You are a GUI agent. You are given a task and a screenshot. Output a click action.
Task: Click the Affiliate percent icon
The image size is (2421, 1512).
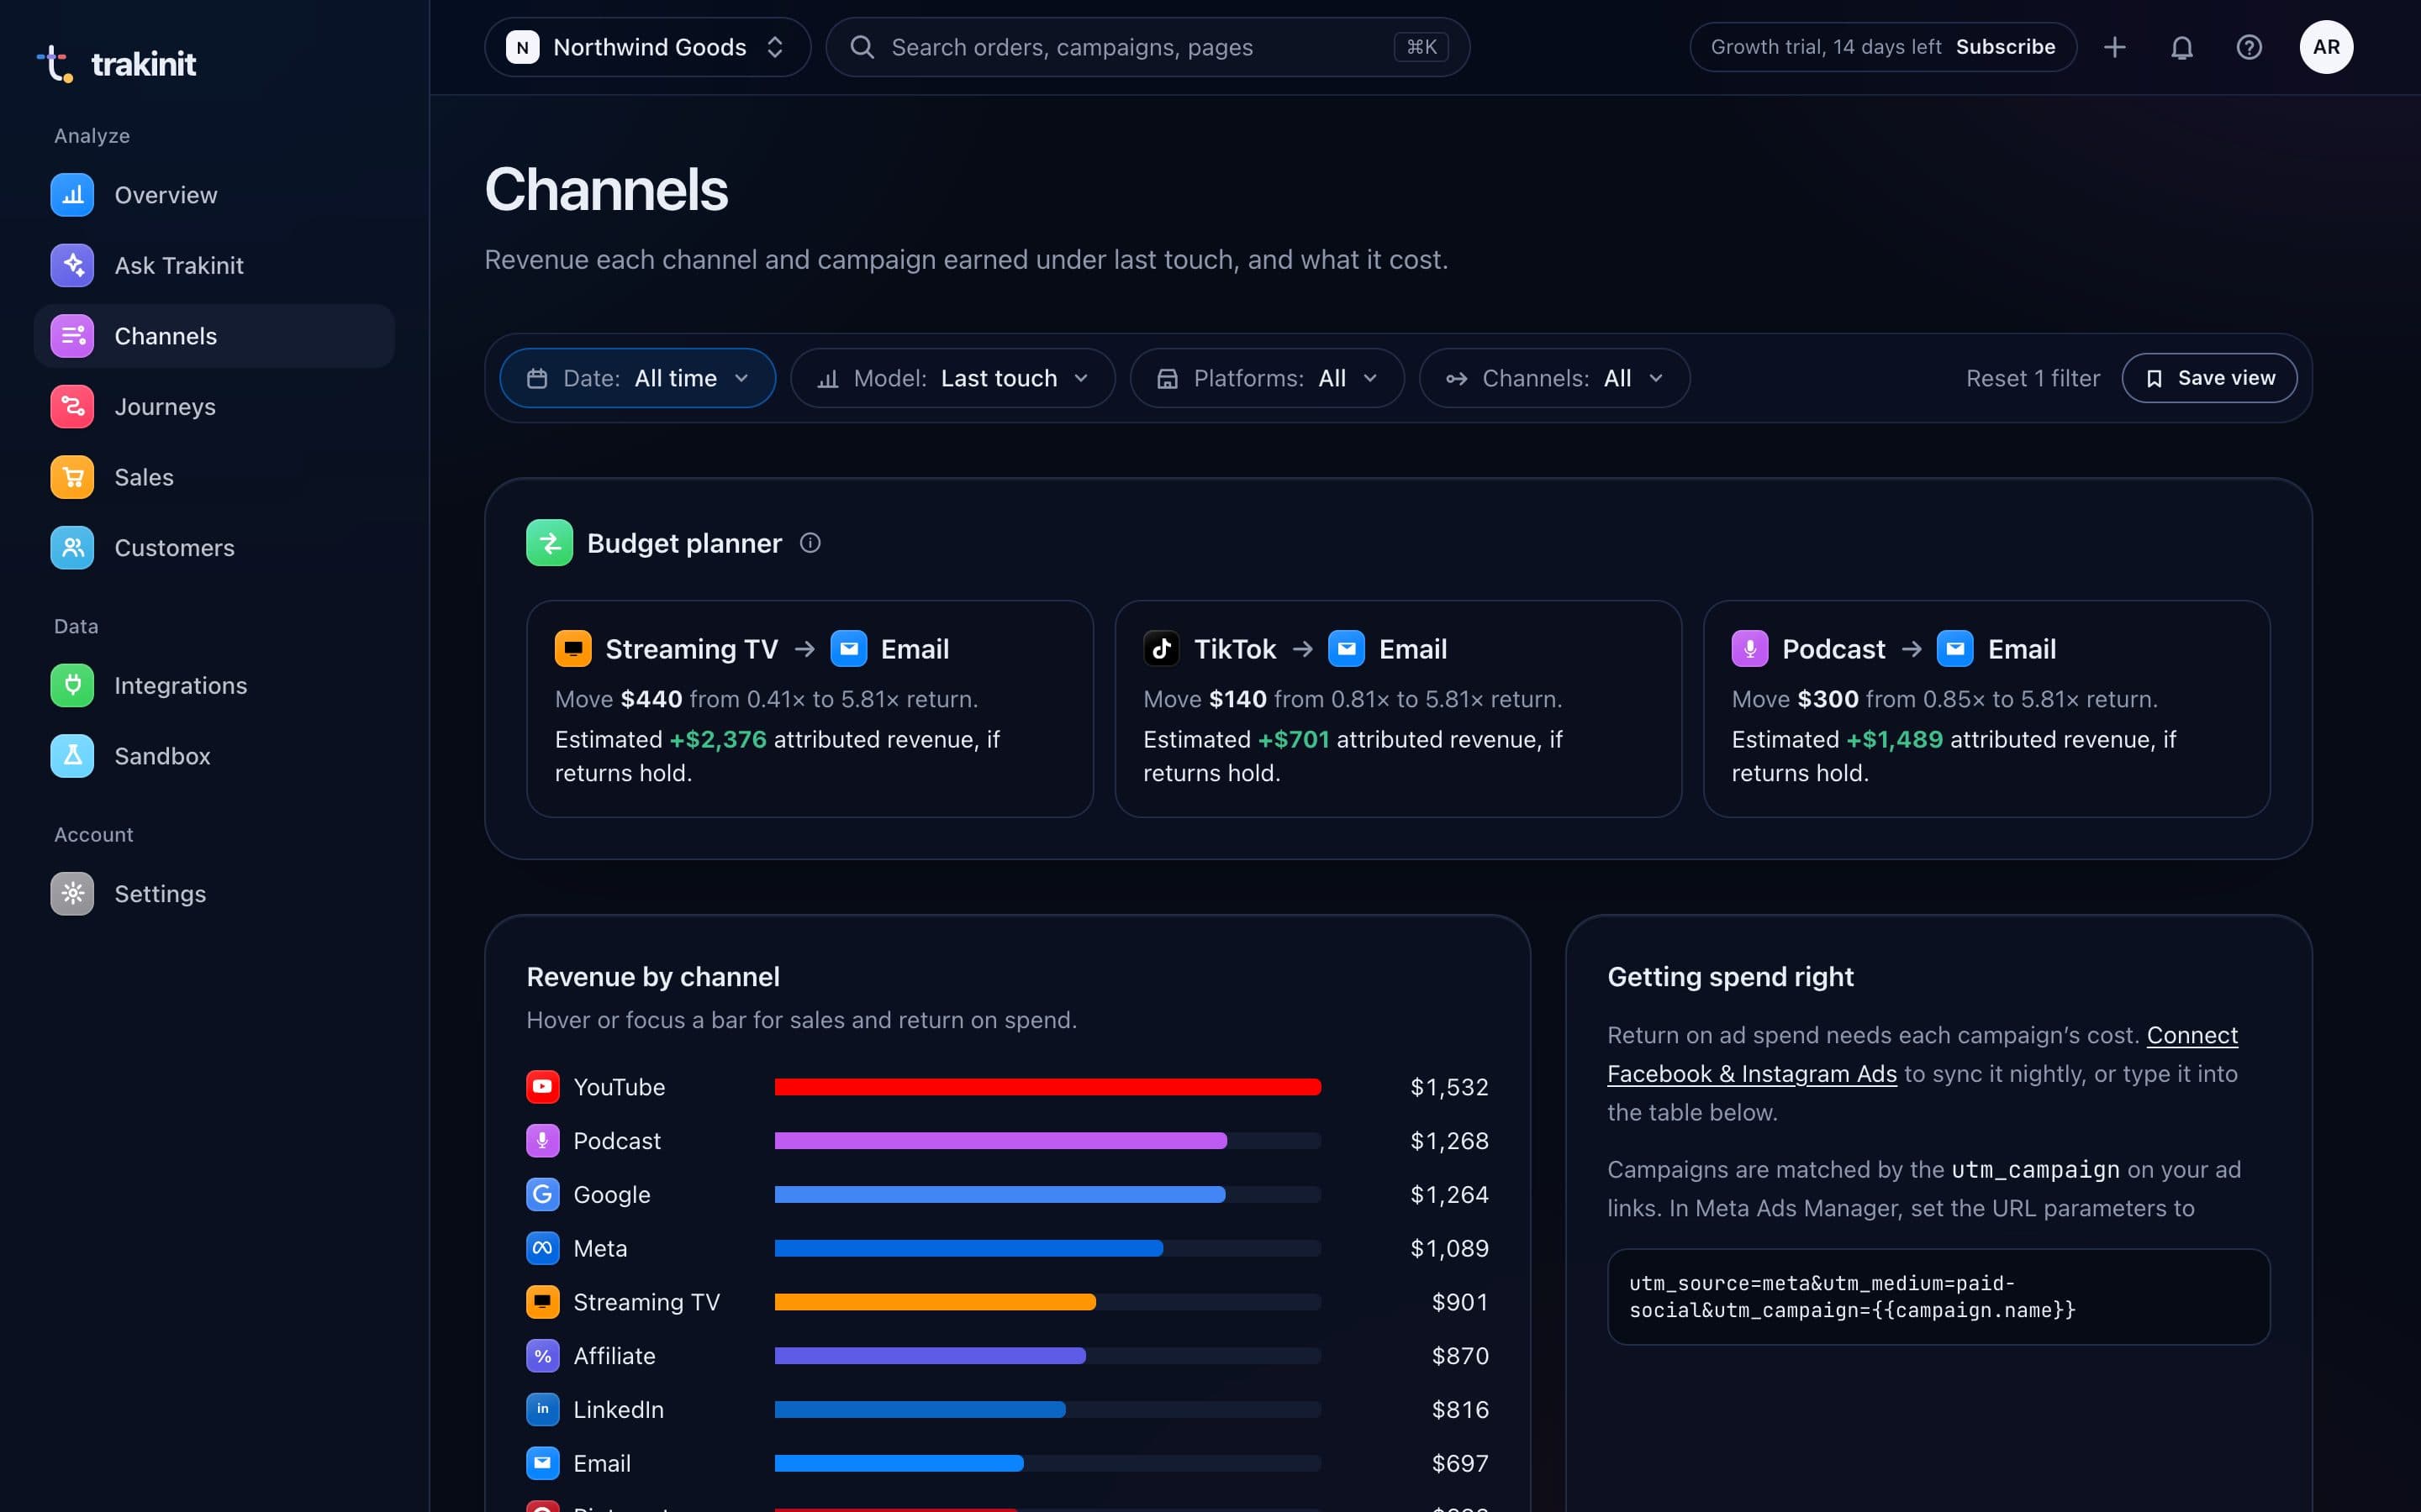[x=542, y=1356]
